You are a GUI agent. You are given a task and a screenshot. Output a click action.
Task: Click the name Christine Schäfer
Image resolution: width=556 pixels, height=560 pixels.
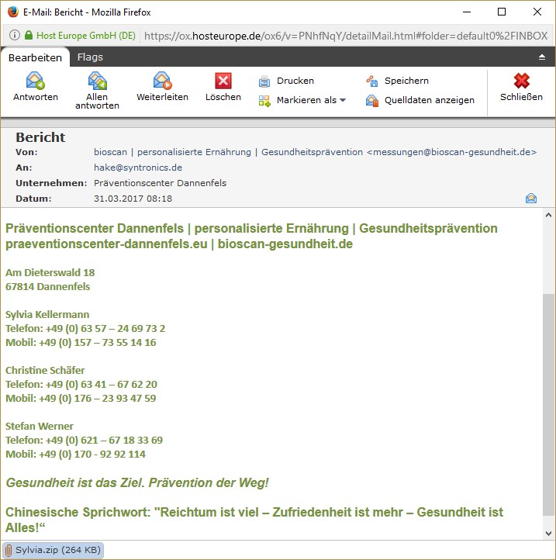[45, 370]
